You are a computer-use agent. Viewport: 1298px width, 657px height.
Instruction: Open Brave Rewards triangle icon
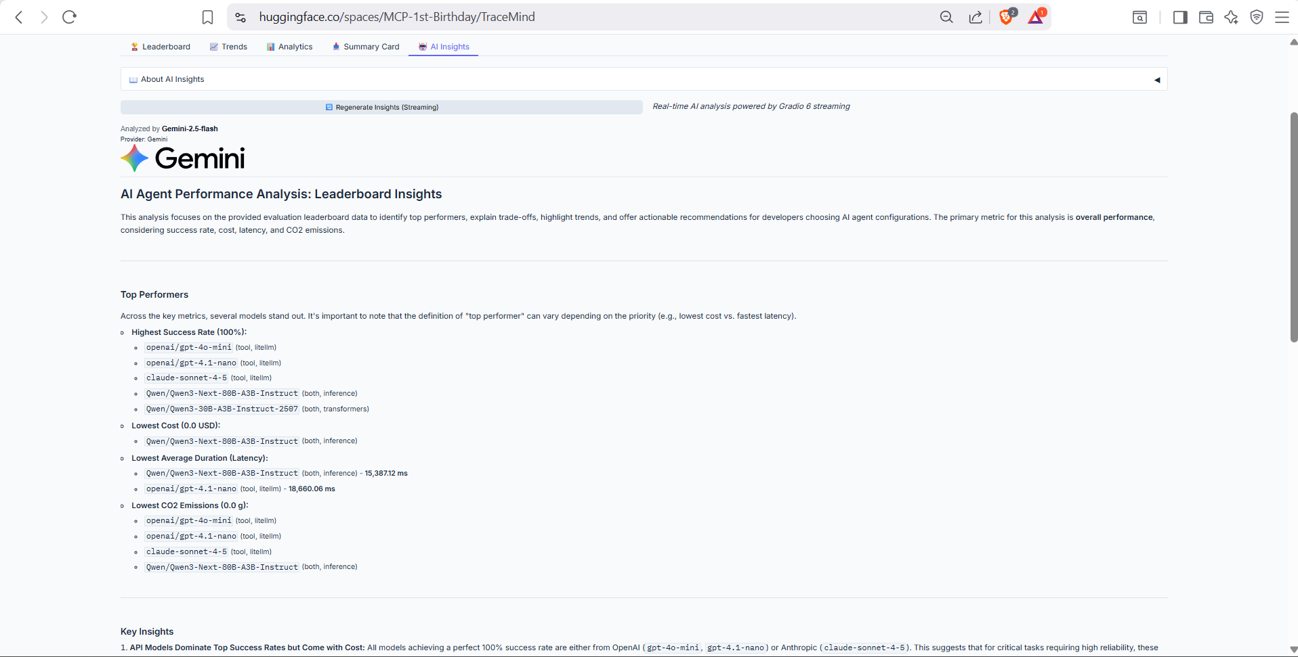(x=1036, y=17)
